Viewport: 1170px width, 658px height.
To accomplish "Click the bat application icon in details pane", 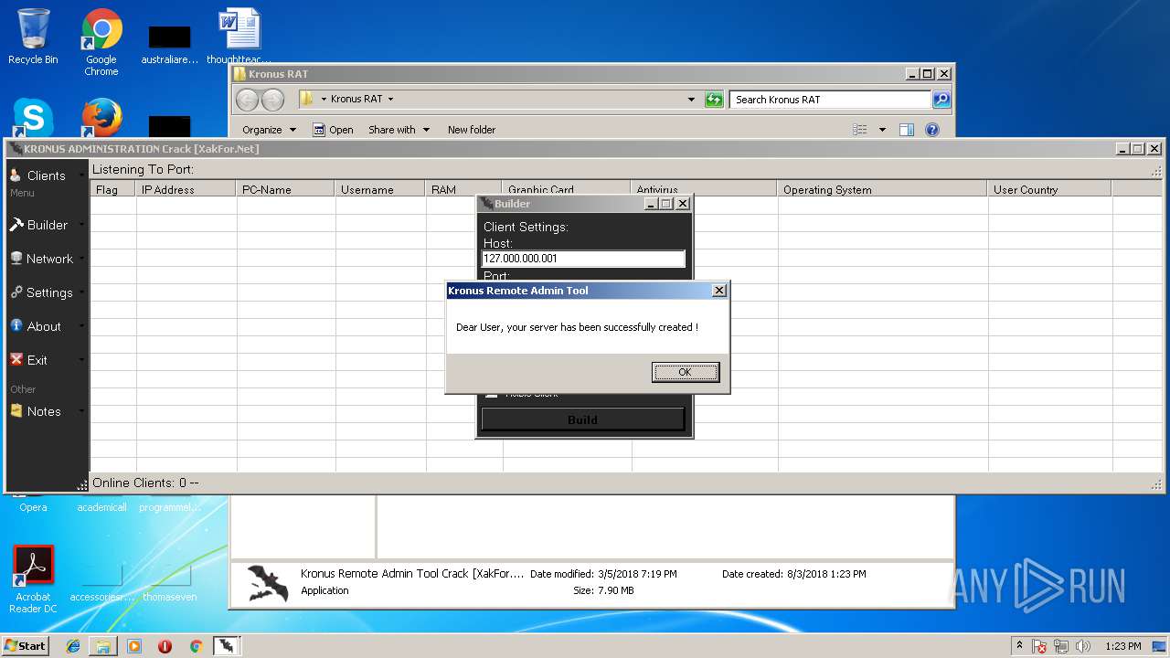I will 268,583.
